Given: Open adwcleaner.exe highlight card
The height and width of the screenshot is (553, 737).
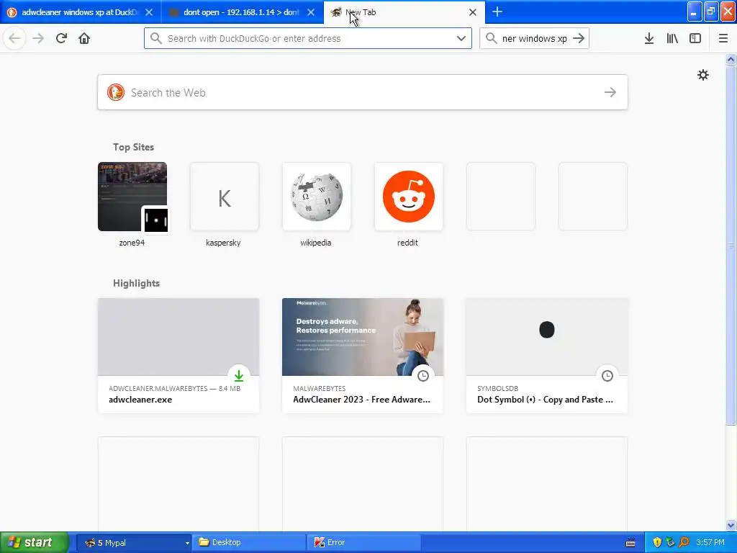Looking at the screenshot, I should (178, 356).
